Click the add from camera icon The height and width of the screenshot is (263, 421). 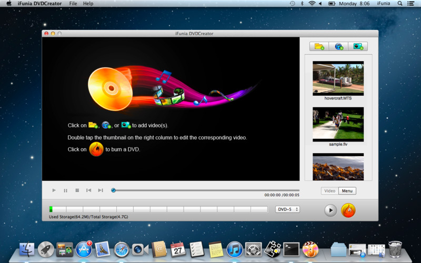[x=358, y=46]
